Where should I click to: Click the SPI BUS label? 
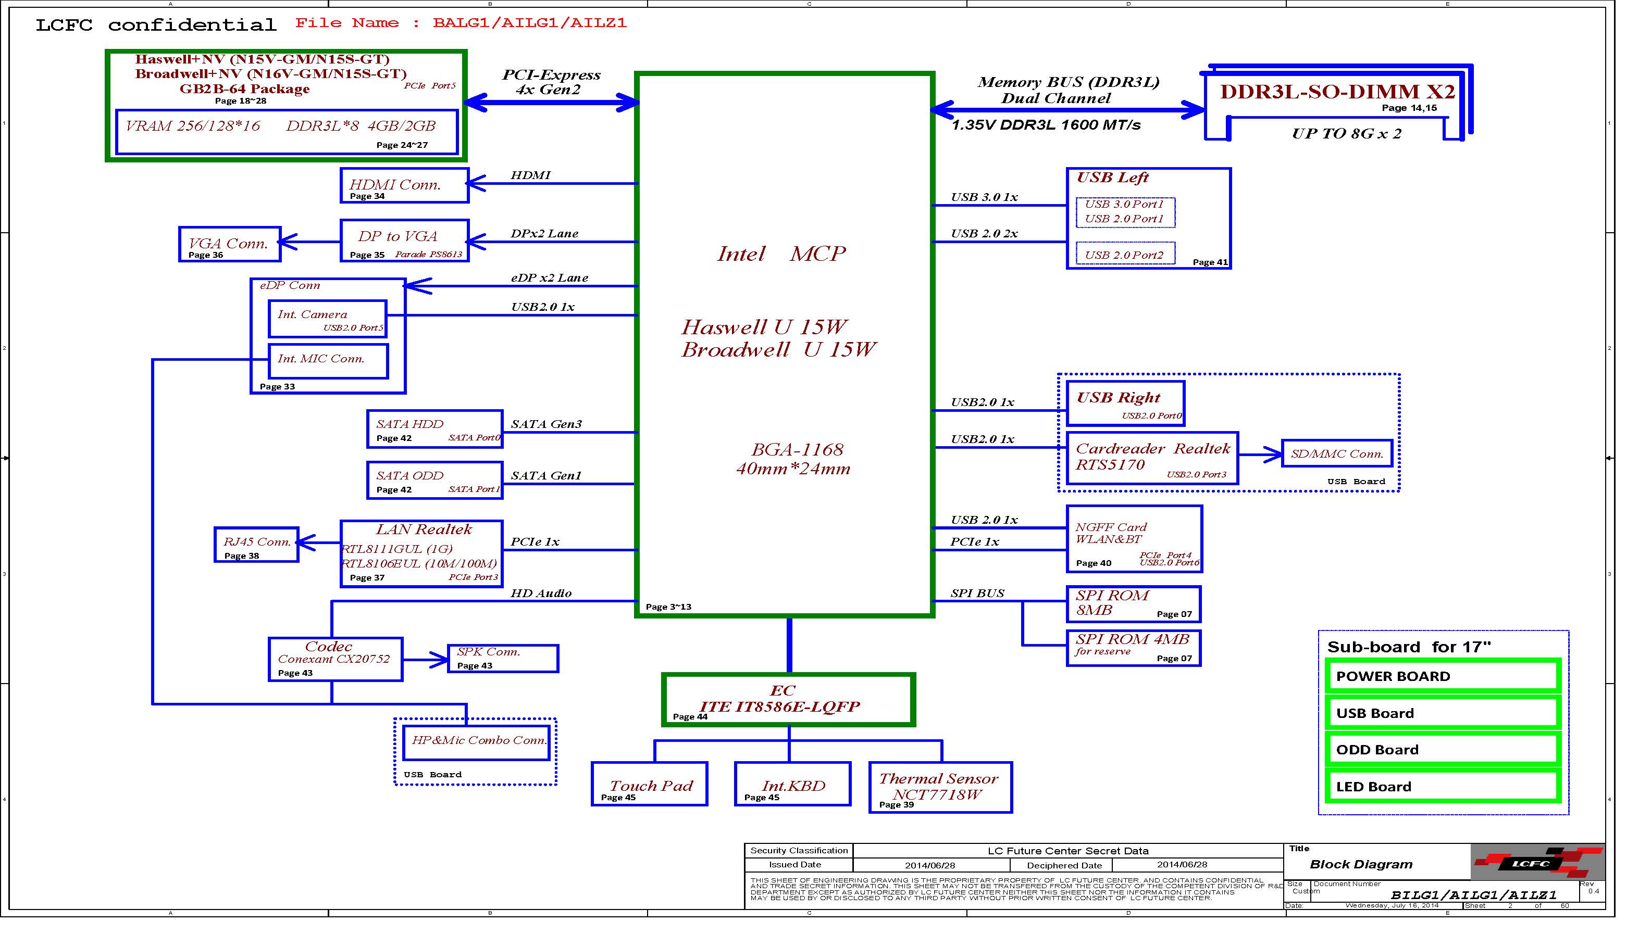point(977,594)
